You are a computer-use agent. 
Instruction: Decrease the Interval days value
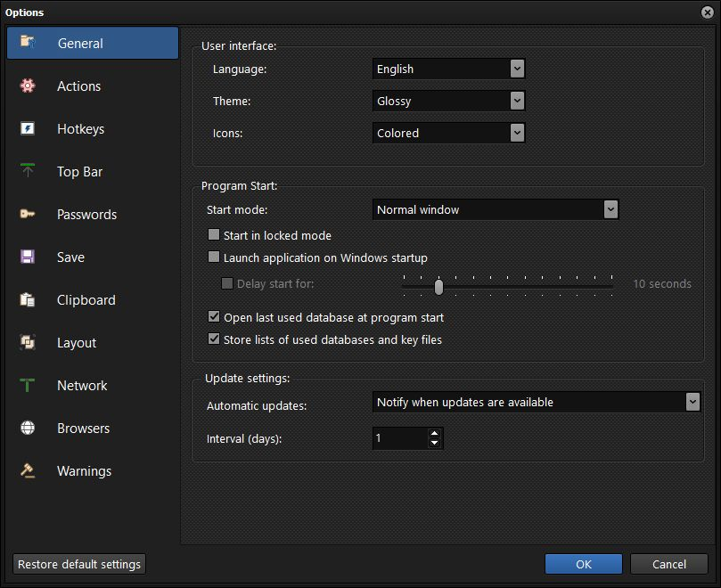435,443
